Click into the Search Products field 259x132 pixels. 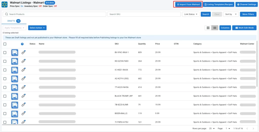click(x=55, y=14)
